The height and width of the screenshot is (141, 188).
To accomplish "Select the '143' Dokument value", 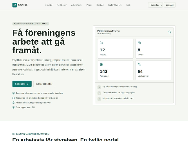I will 103,71.
